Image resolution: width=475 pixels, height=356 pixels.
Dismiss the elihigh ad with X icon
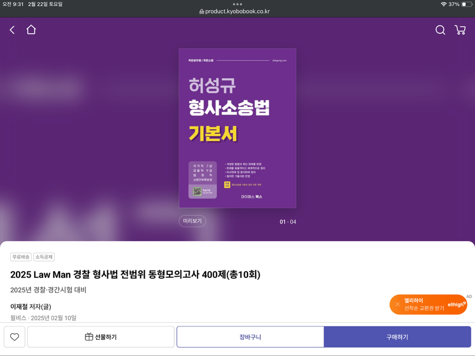pos(398,304)
